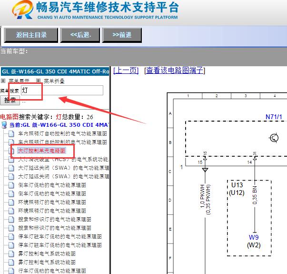Go forward with the >>前进 button
This screenshot has height=274, width=287.
122,35
